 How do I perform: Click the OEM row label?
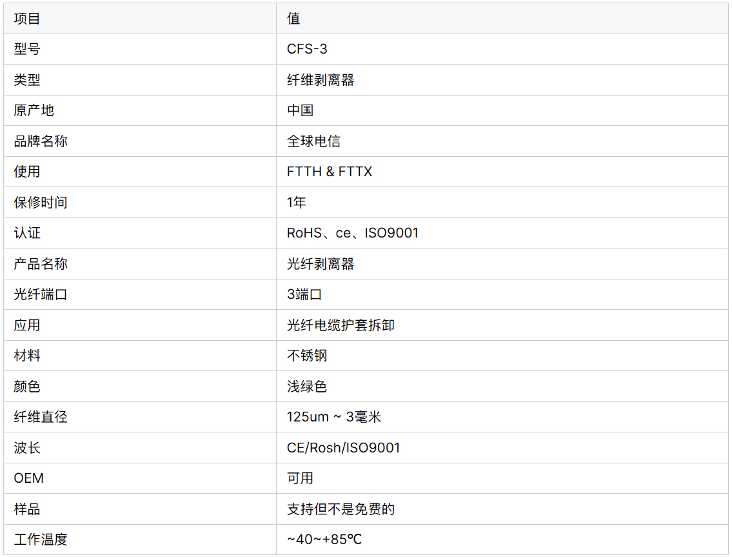click(29, 478)
